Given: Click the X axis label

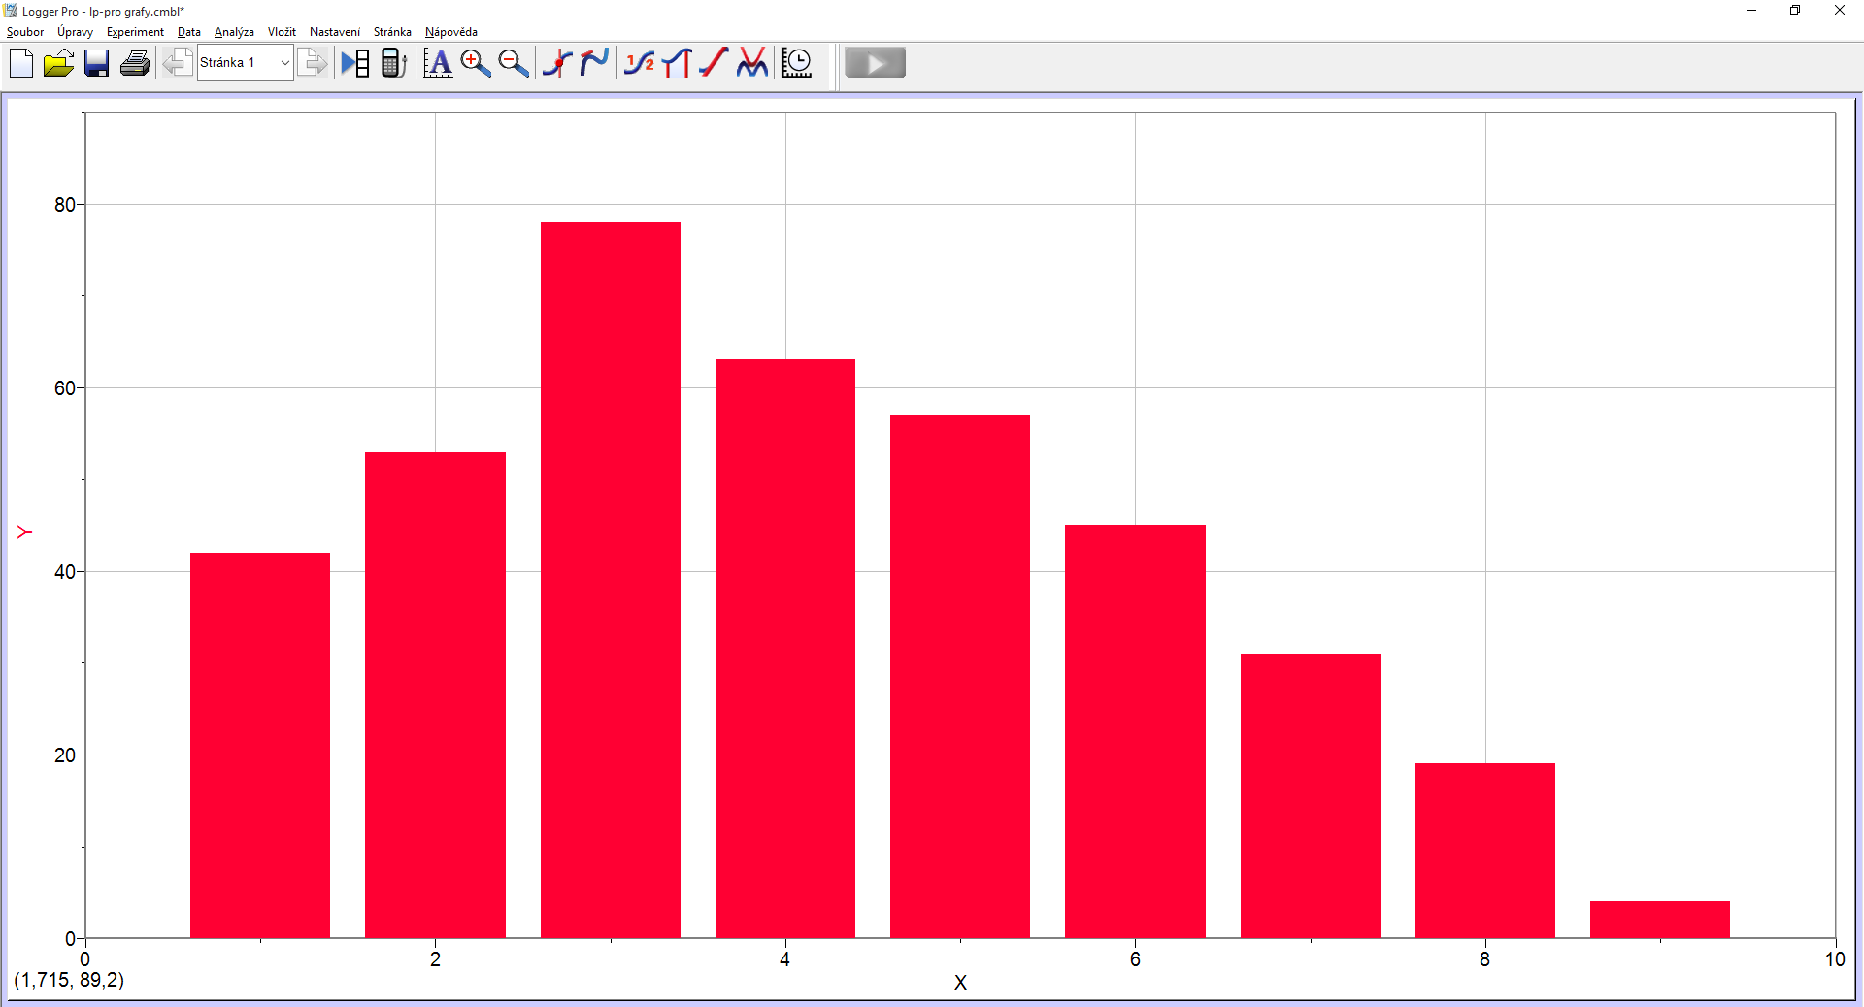Looking at the screenshot, I should click(960, 983).
